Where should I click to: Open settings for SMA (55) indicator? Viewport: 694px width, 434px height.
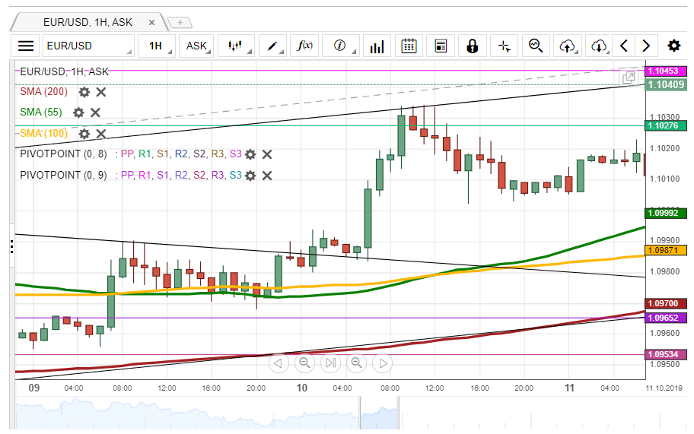[x=78, y=112]
